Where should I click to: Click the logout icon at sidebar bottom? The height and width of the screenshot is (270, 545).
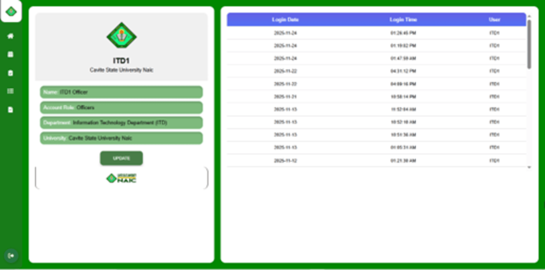pyautogui.click(x=11, y=256)
